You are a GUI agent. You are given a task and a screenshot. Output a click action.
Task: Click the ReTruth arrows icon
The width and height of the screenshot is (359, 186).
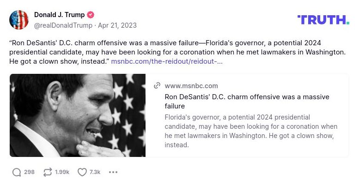[47, 172]
